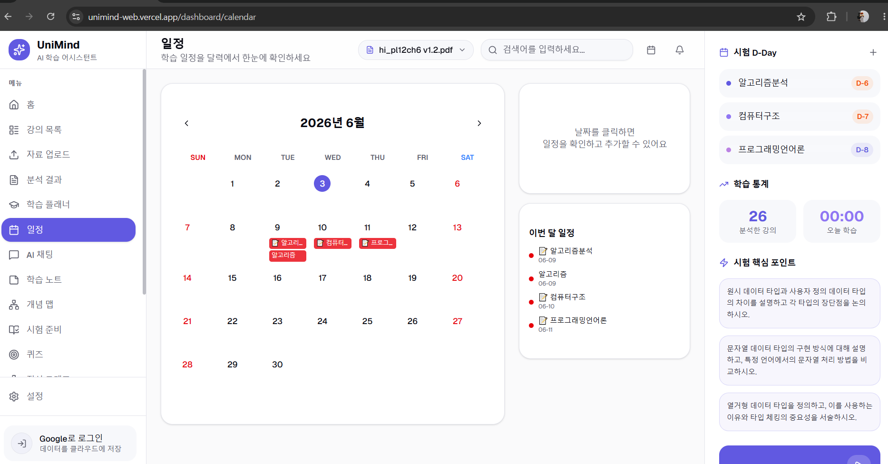Open 알고리즘분석 D-6 exam card
Image resolution: width=888 pixels, height=464 pixels.
800,83
